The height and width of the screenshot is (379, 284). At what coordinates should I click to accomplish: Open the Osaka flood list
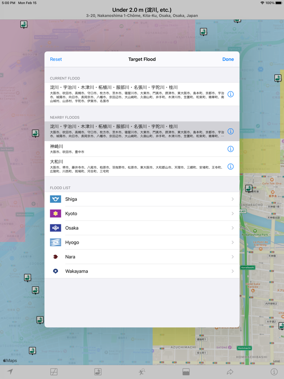pyautogui.click(x=142, y=228)
